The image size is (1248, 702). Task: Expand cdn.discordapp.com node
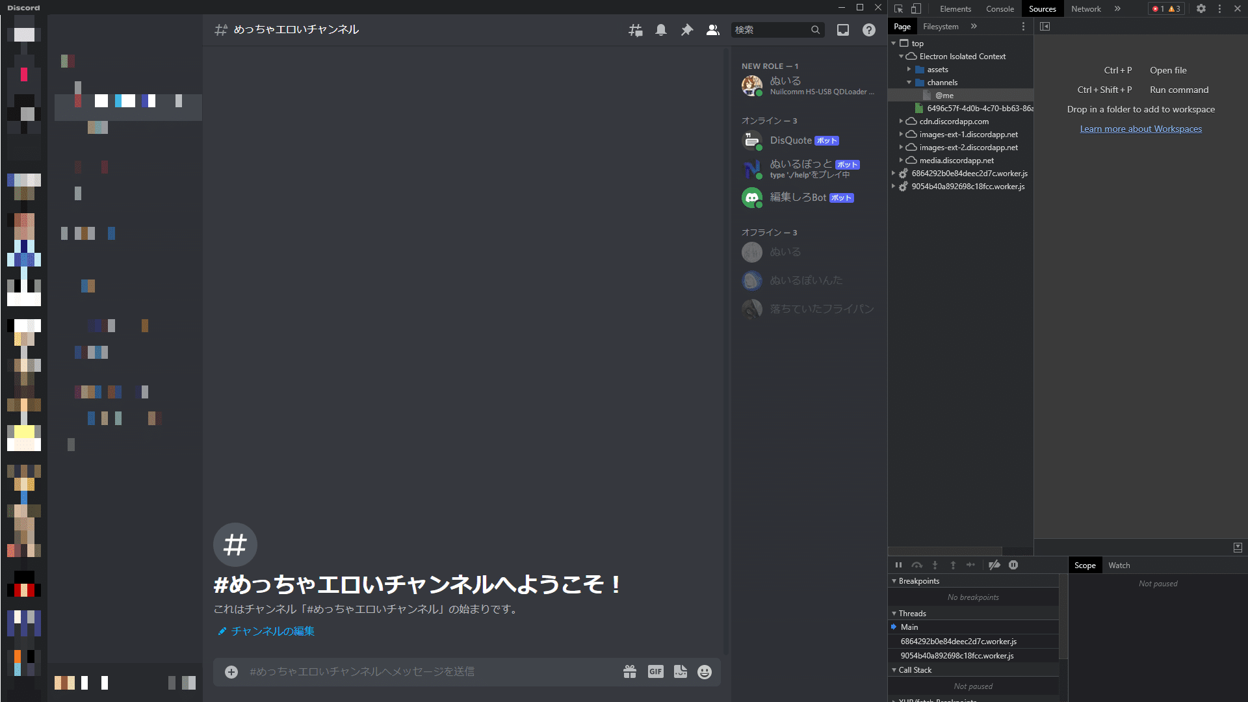click(902, 122)
